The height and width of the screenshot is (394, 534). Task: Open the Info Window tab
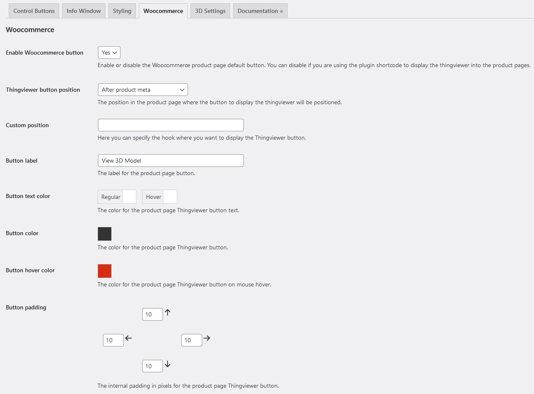84,11
